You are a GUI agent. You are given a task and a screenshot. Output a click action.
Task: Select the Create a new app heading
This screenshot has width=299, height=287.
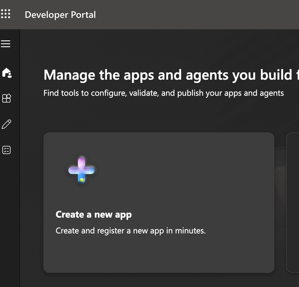click(x=94, y=215)
